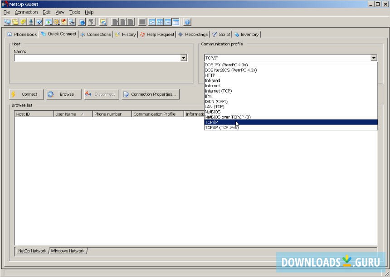Send a message using the envelope icon

point(64,22)
